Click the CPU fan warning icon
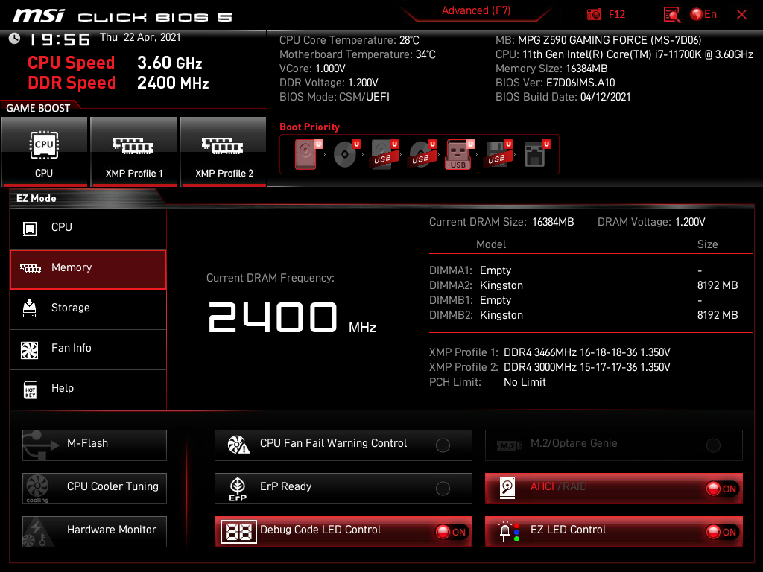 click(238, 445)
